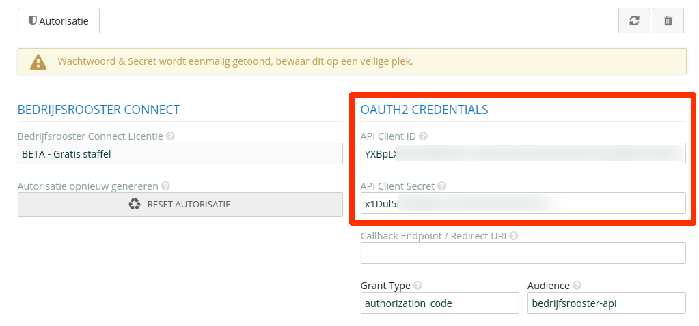Viewport: 699px width, 326px height.
Task: Click the warning triangle icon in the alert
Action: tap(38, 61)
